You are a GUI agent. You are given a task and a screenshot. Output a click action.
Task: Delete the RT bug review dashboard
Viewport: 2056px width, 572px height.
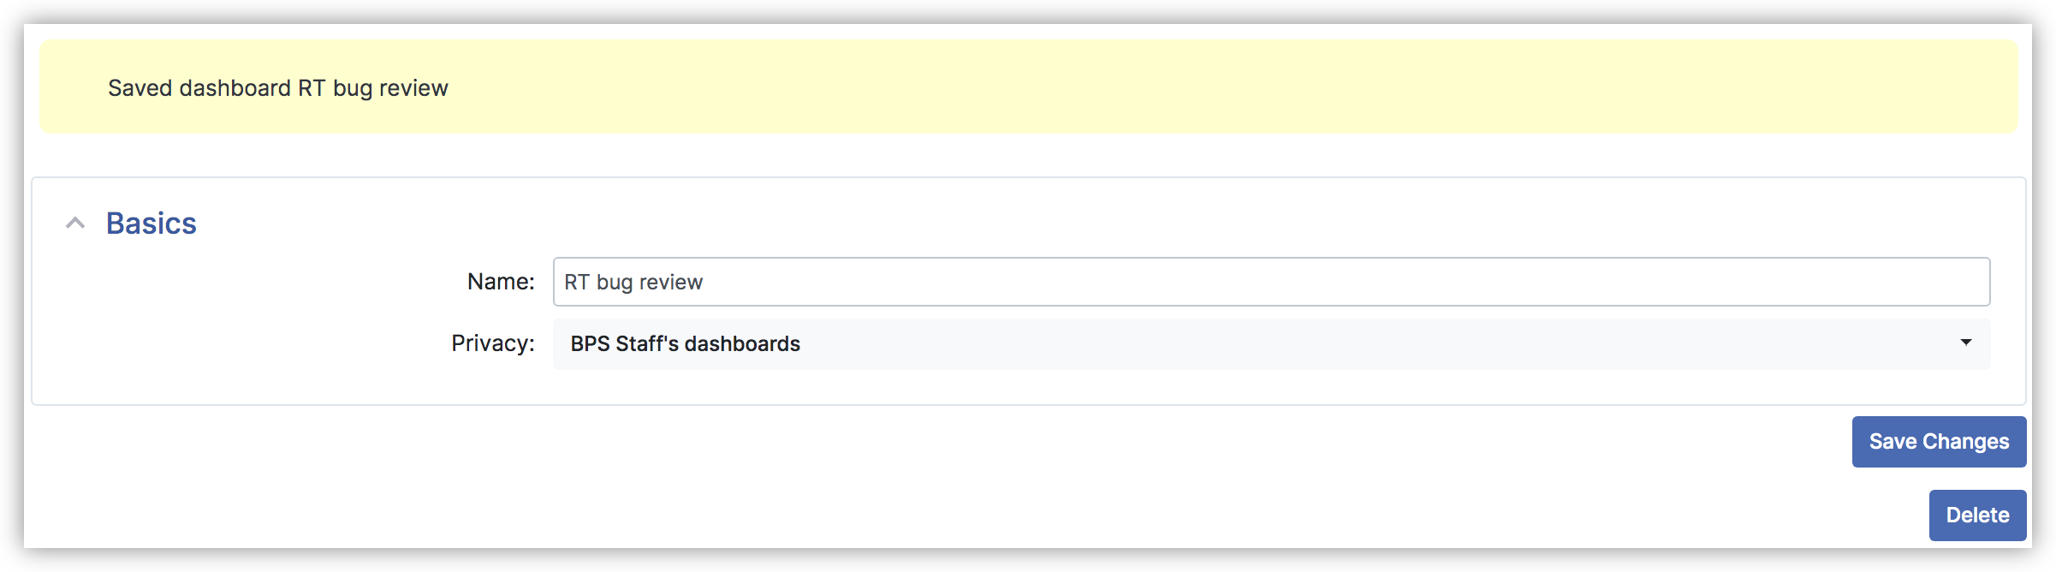1977,515
